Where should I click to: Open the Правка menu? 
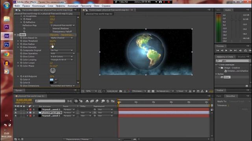click(26, 6)
